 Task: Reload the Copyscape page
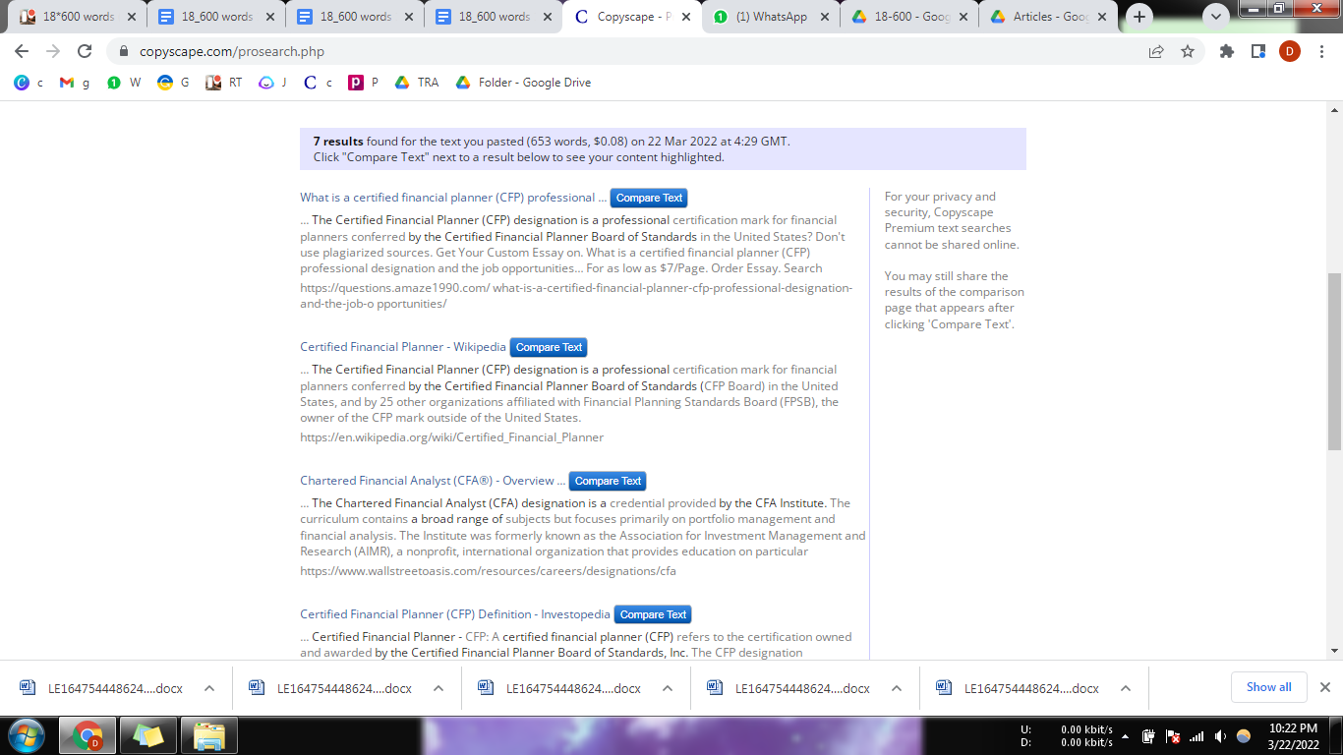pos(85,51)
